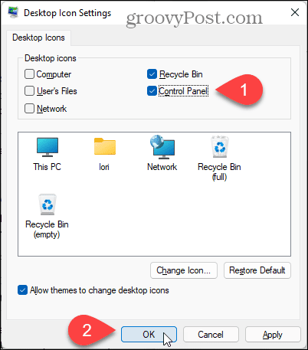Select the This PC monitor icon
Viewport: 308px width, 350px height.
(x=48, y=147)
